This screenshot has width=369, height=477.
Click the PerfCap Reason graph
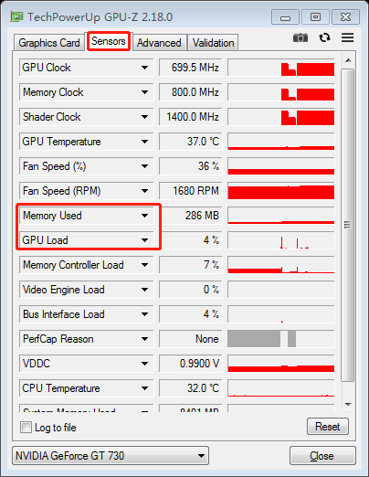point(281,339)
